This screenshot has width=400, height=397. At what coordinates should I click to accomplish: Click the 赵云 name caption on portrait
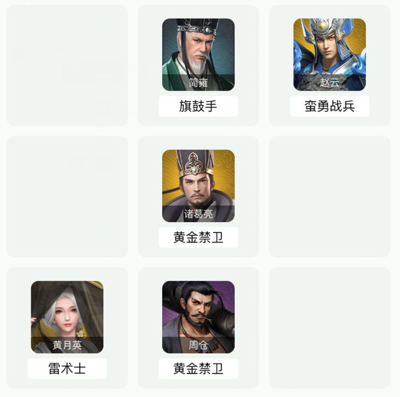click(330, 83)
